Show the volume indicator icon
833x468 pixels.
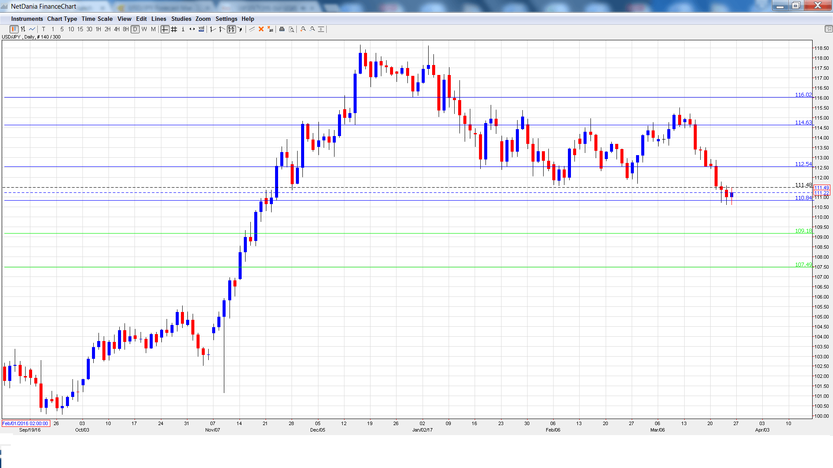click(201, 29)
